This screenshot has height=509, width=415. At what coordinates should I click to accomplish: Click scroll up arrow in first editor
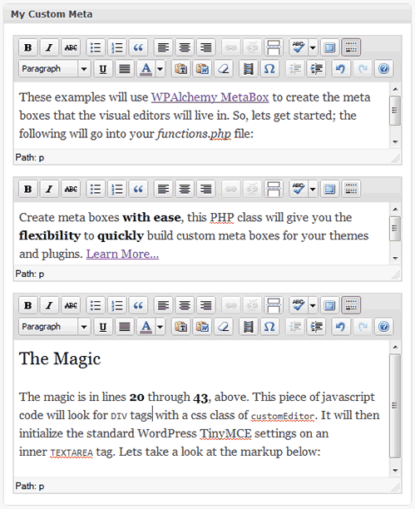coord(395,89)
